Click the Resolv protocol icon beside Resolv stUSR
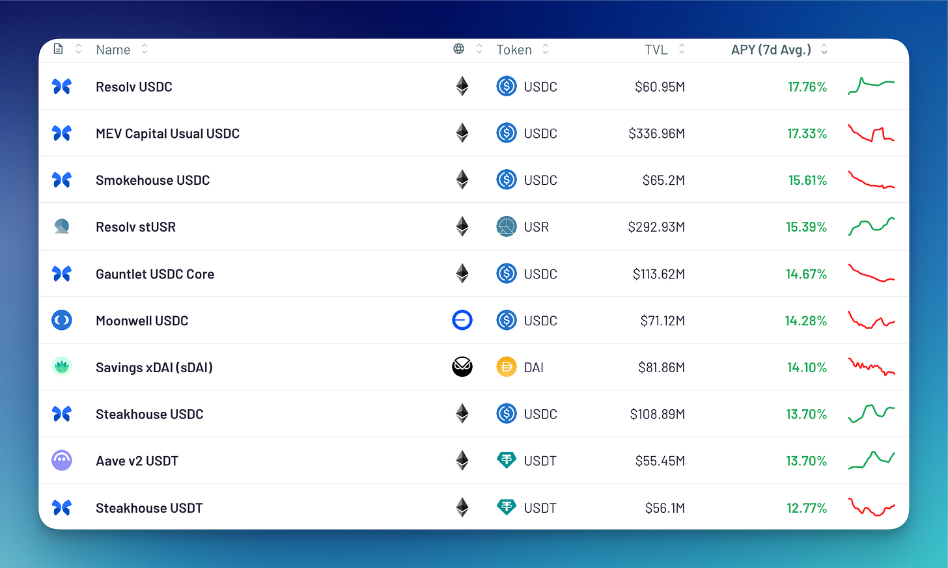The height and width of the screenshot is (568, 948). point(62,226)
